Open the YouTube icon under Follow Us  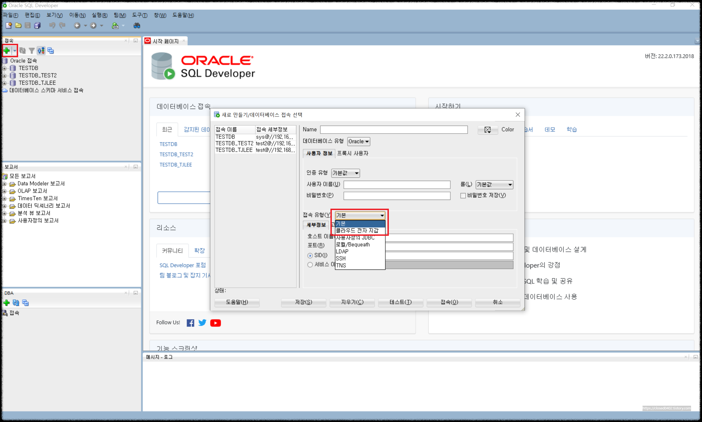(215, 323)
